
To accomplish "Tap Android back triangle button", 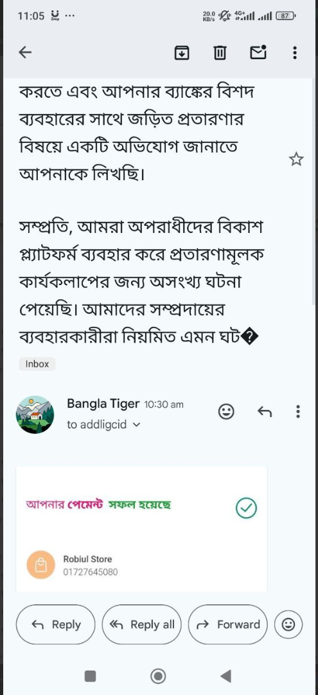I will pos(225,676).
